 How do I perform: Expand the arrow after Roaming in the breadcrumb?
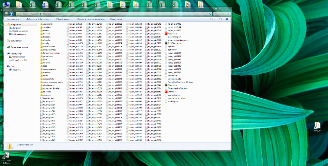click(x=53, y=14)
